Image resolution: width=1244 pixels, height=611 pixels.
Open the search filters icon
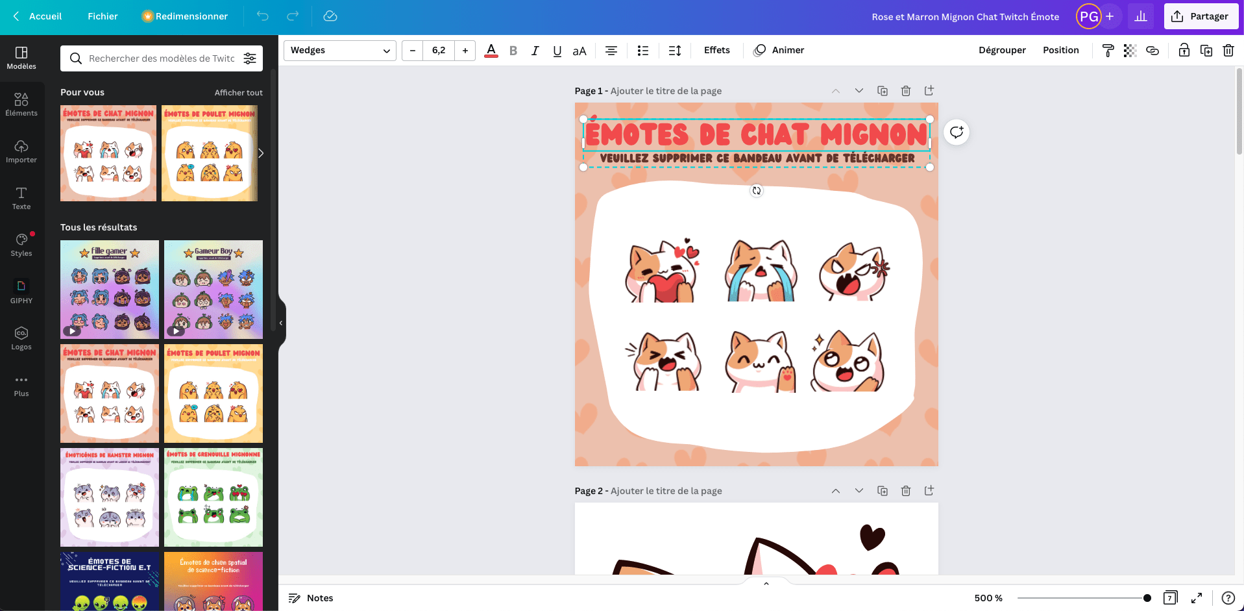(250, 58)
